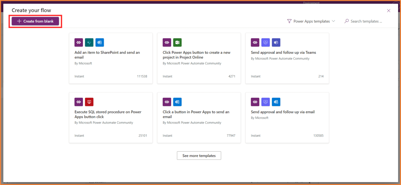401x185 pixels.
Task: Click the Approvals icon on the Teams approval template
Action: (266, 42)
